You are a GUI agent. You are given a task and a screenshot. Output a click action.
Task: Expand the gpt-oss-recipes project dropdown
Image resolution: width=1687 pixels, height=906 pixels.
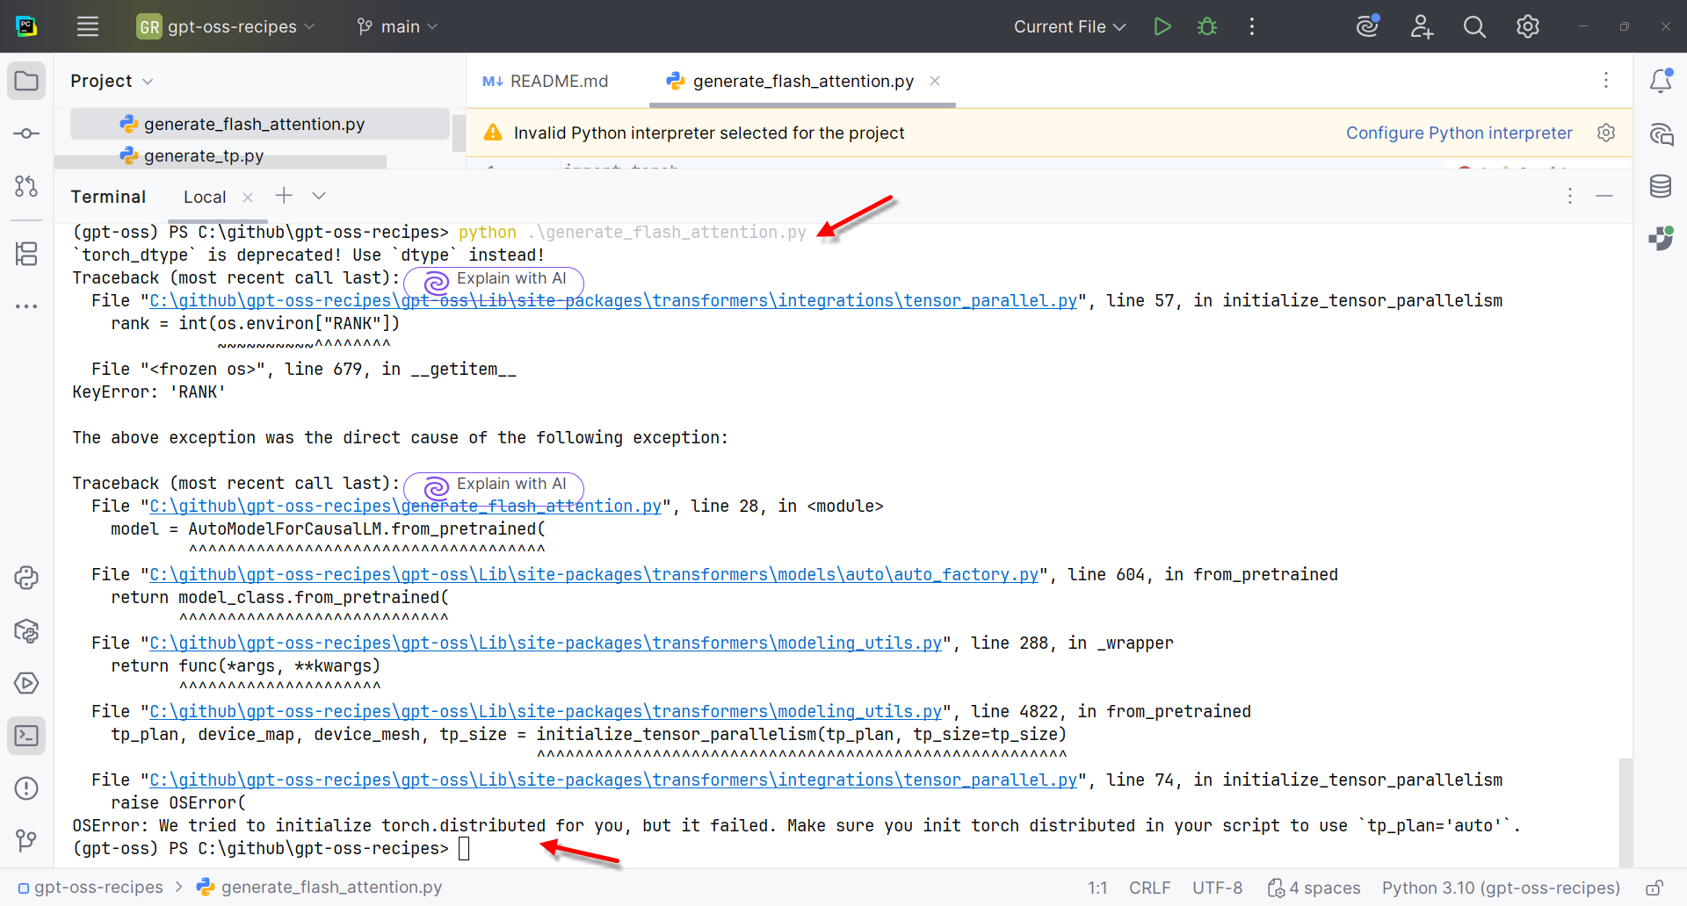(x=225, y=26)
